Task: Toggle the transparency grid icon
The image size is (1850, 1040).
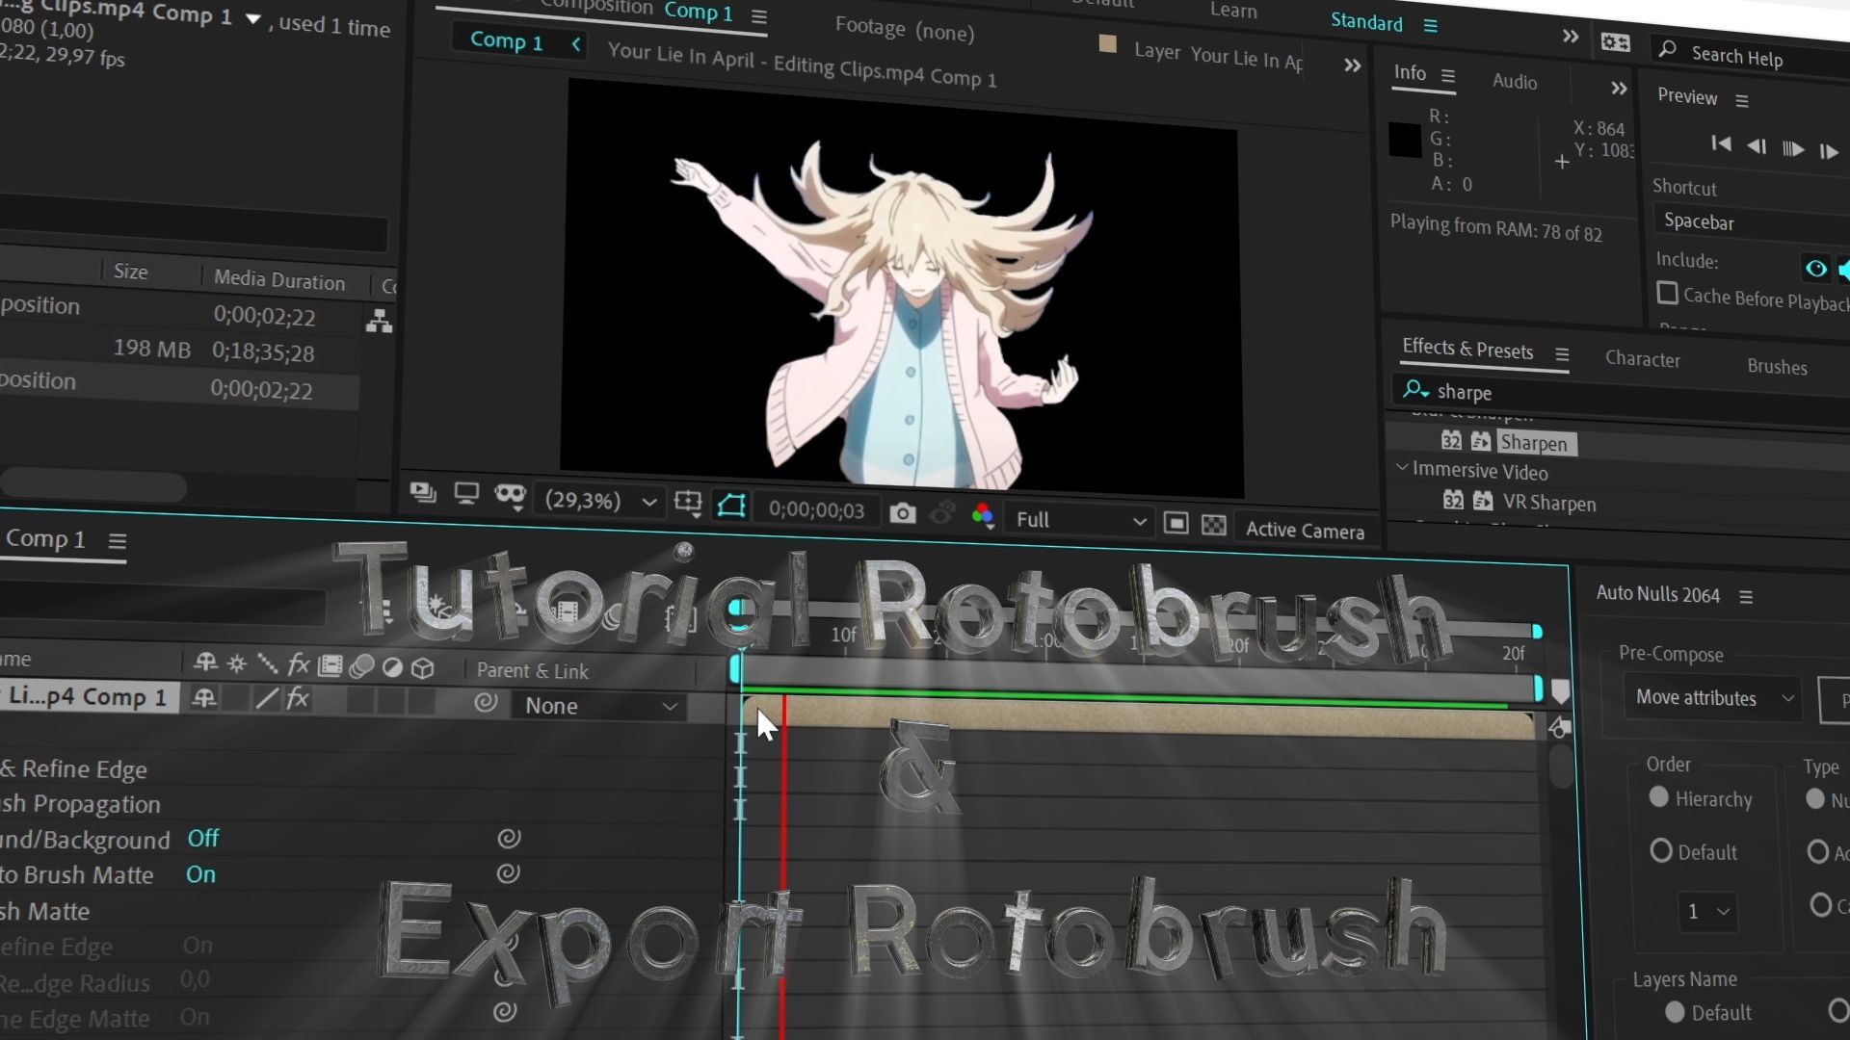Action: pos(1214,525)
